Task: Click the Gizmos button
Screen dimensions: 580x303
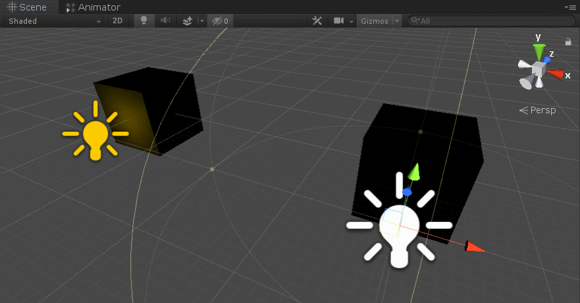Action: [373, 21]
